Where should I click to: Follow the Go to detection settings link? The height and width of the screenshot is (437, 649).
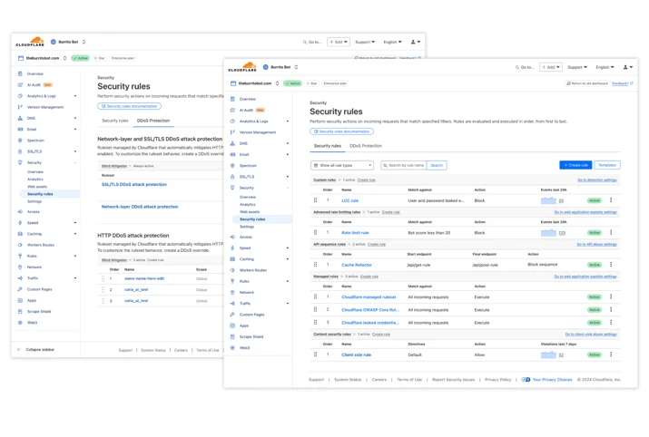pyautogui.click(x=597, y=180)
